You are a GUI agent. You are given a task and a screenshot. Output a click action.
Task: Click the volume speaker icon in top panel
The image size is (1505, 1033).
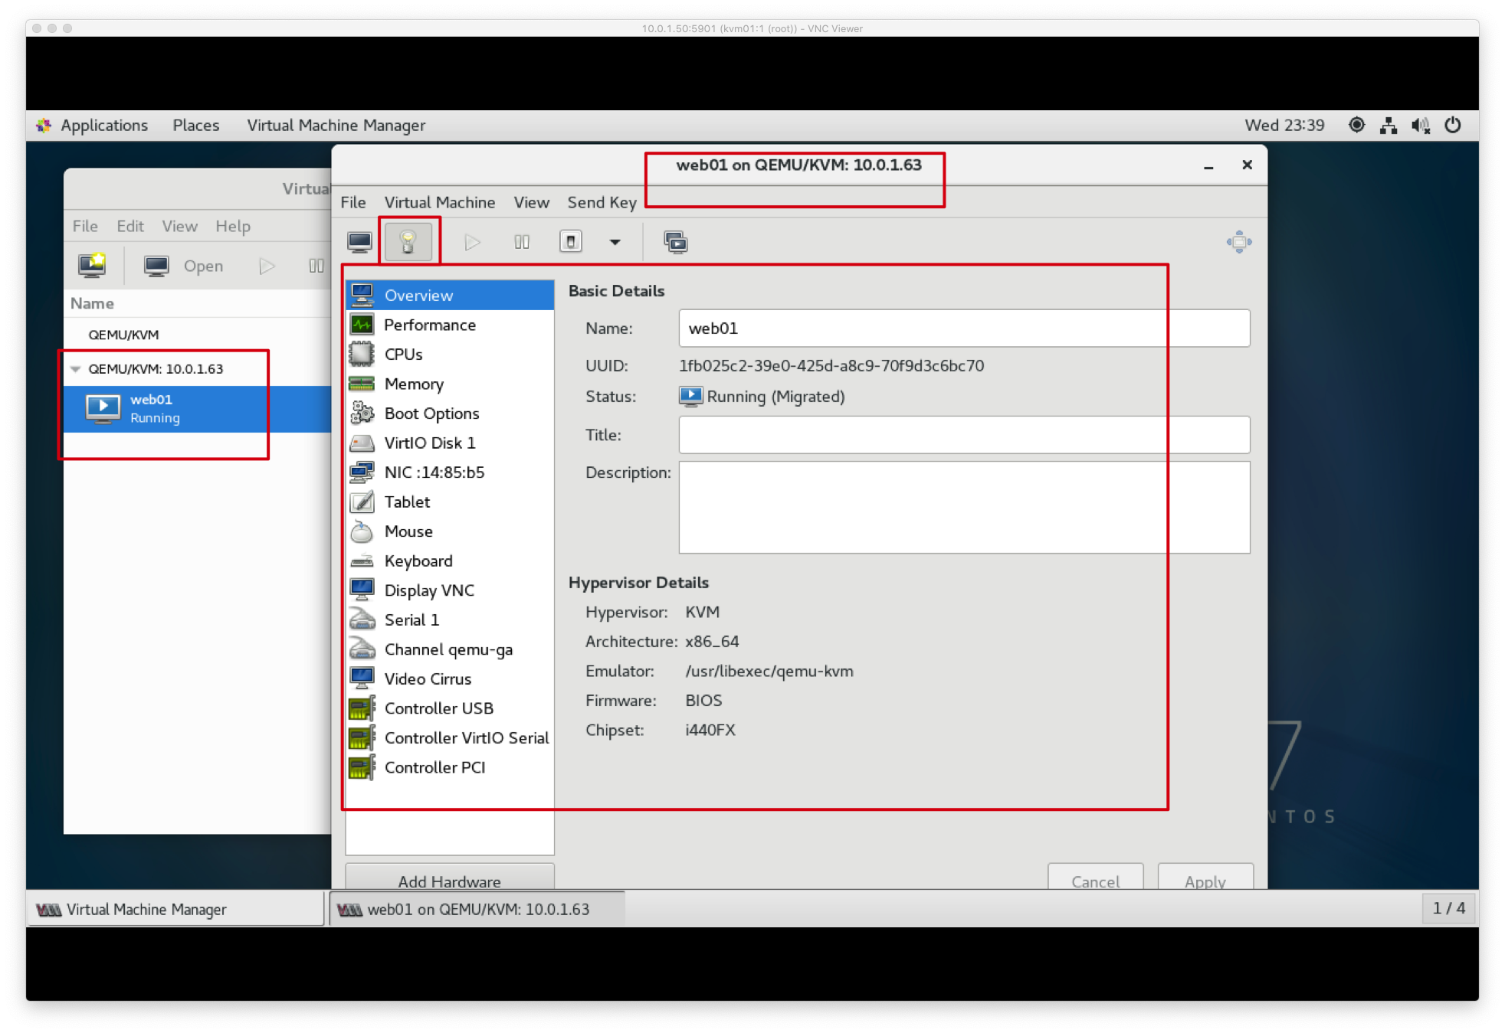click(x=1420, y=125)
